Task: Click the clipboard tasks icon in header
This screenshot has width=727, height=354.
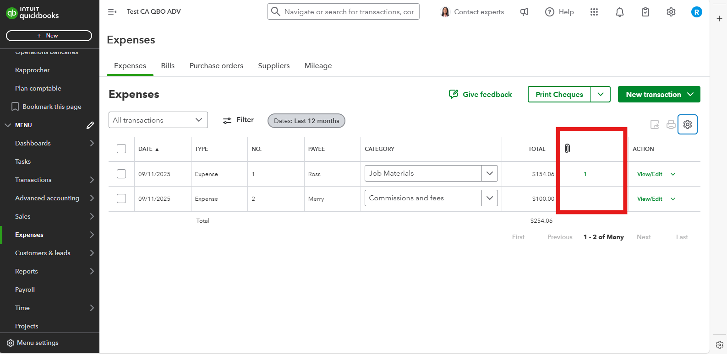Action: tap(645, 12)
